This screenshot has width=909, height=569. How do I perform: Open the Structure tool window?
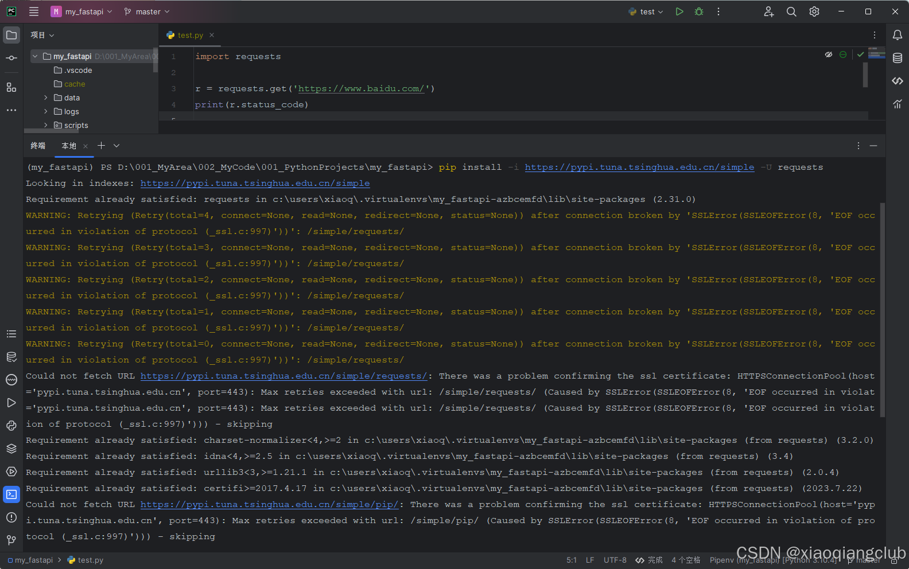(11, 87)
